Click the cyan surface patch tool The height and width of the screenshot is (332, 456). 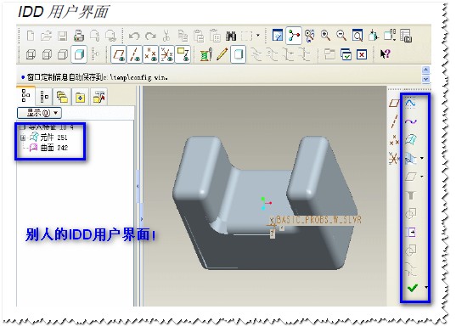tap(411, 139)
